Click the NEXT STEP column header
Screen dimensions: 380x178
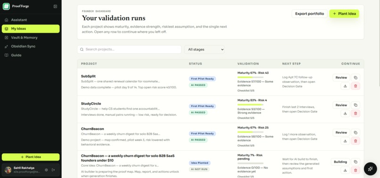tap(291, 64)
